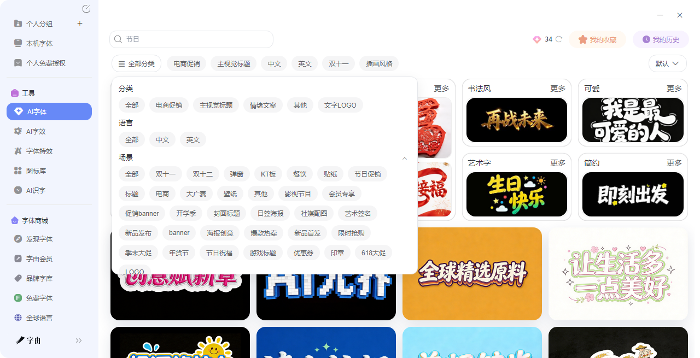700x358 pixels.
Task: Click the pink diamond points icon
Action: pos(536,39)
